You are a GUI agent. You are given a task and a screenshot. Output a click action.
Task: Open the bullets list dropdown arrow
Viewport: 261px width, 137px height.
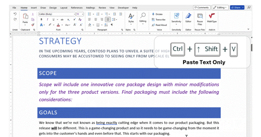coord(93,14)
